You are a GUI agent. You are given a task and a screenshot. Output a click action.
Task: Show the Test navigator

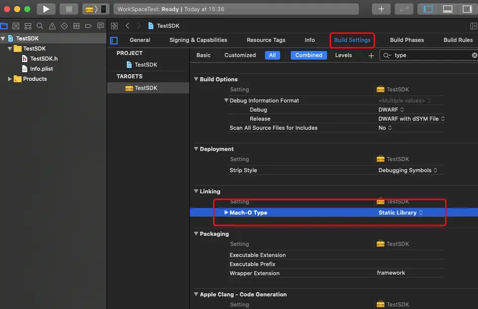click(x=64, y=26)
